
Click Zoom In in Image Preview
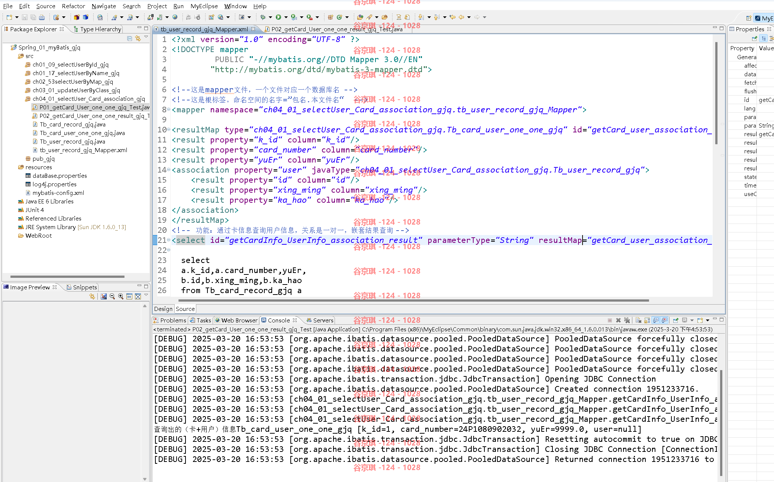pyautogui.click(x=121, y=296)
